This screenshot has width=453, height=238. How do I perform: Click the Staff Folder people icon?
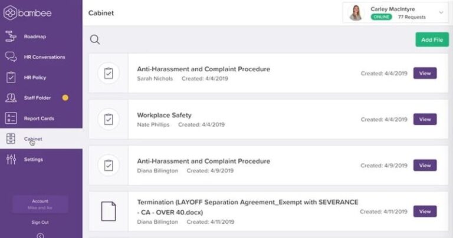click(x=11, y=98)
